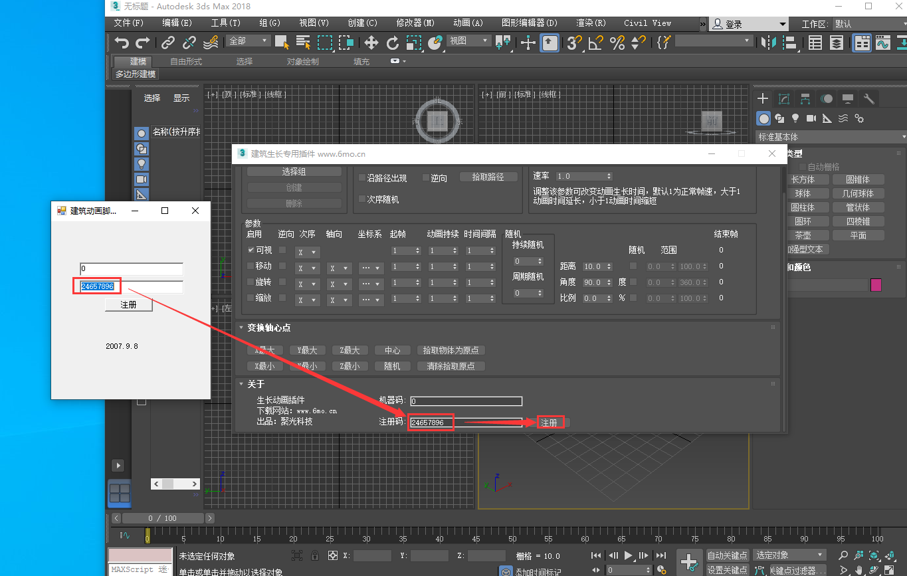Collapse the 关于 rollout
The image size is (907, 576).
[x=241, y=384]
